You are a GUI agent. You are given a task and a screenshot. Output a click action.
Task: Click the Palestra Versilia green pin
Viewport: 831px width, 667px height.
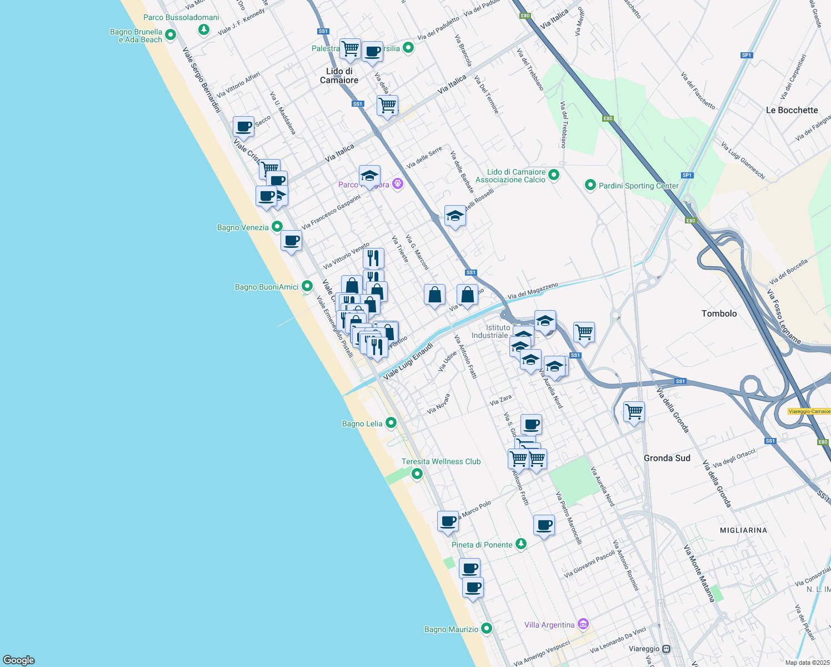point(408,48)
